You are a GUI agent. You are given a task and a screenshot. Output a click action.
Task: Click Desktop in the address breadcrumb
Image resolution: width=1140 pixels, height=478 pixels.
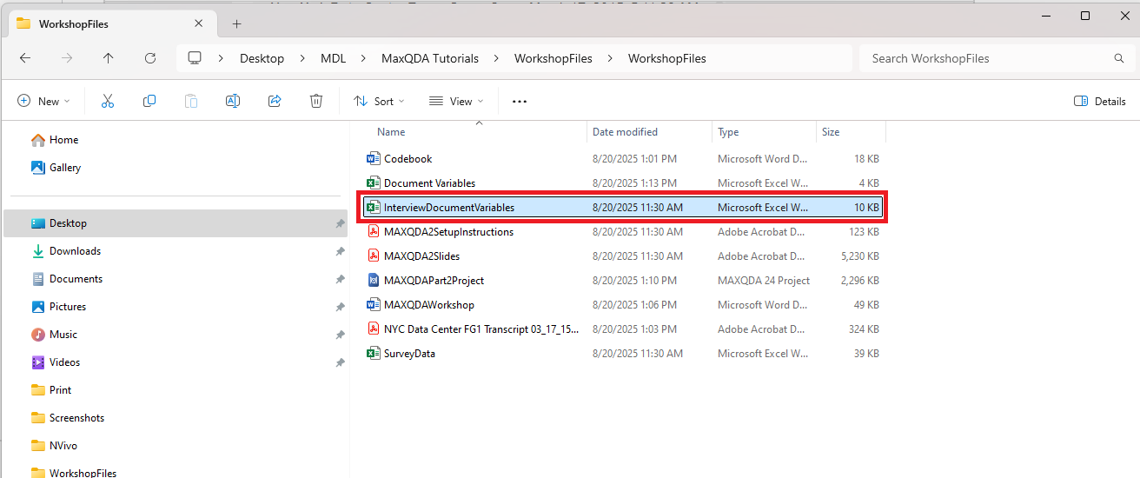point(262,58)
